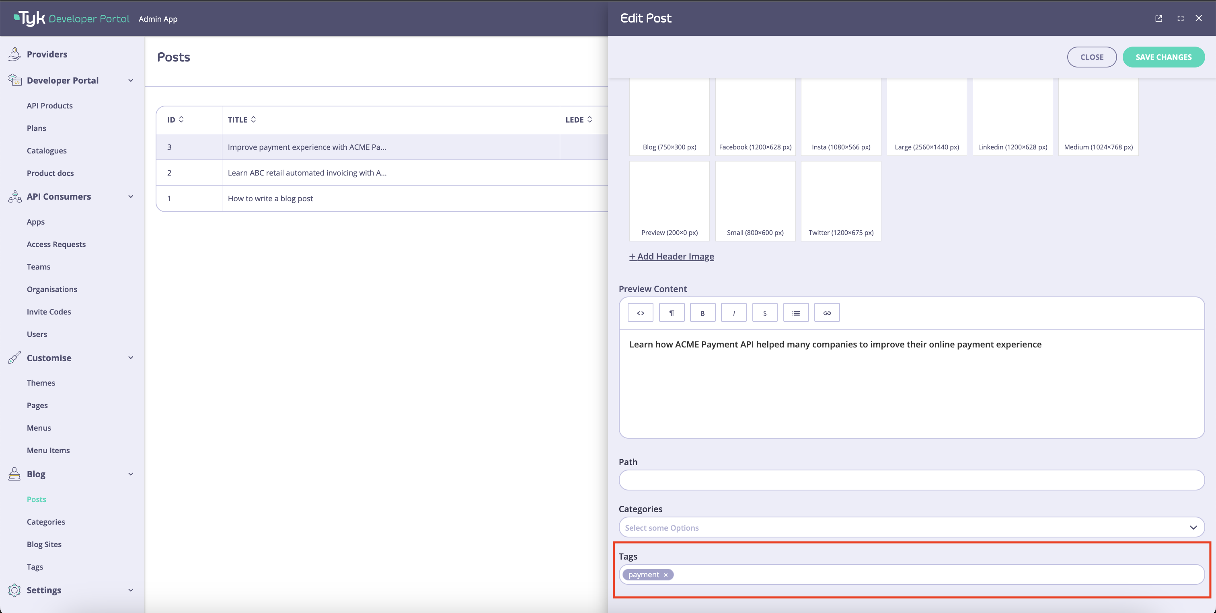Apply bold formatting in the preview editor

[x=702, y=312]
